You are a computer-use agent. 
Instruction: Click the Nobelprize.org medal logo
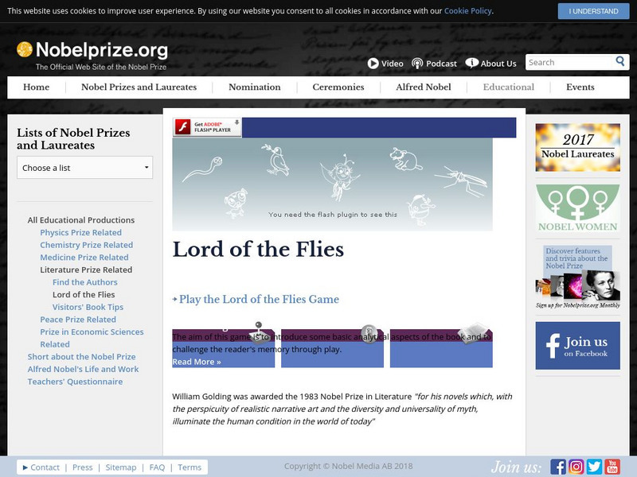click(x=24, y=49)
